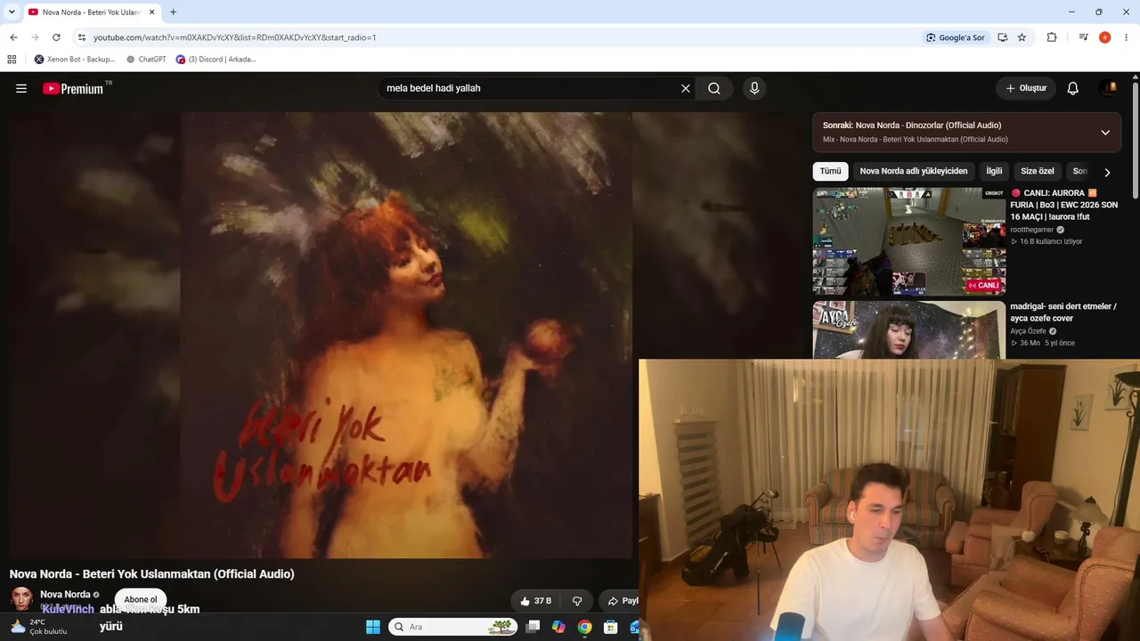Go back with the browser back arrow
This screenshot has height=641, width=1140.
tap(13, 37)
